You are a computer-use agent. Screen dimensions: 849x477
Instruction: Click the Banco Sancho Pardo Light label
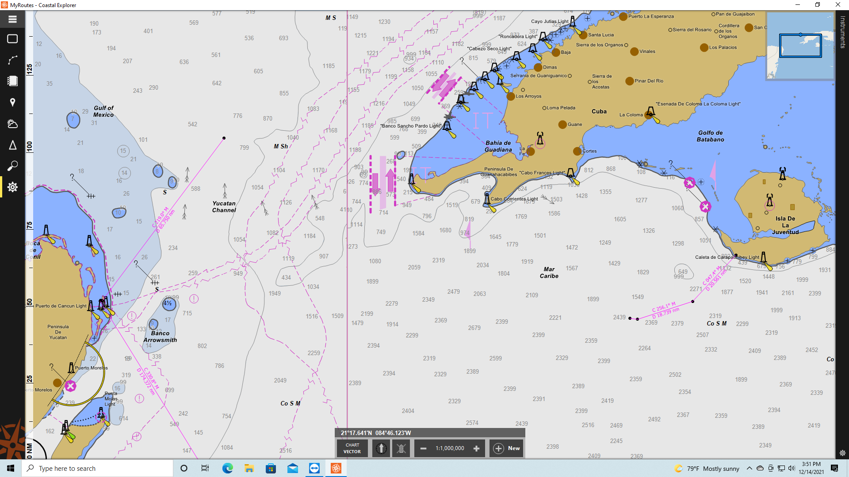coord(411,126)
